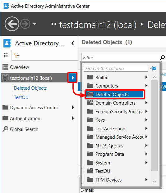Expand the Builtin submenu arrow
Viewport: 166px width, 193px height.
click(x=146, y=77)
